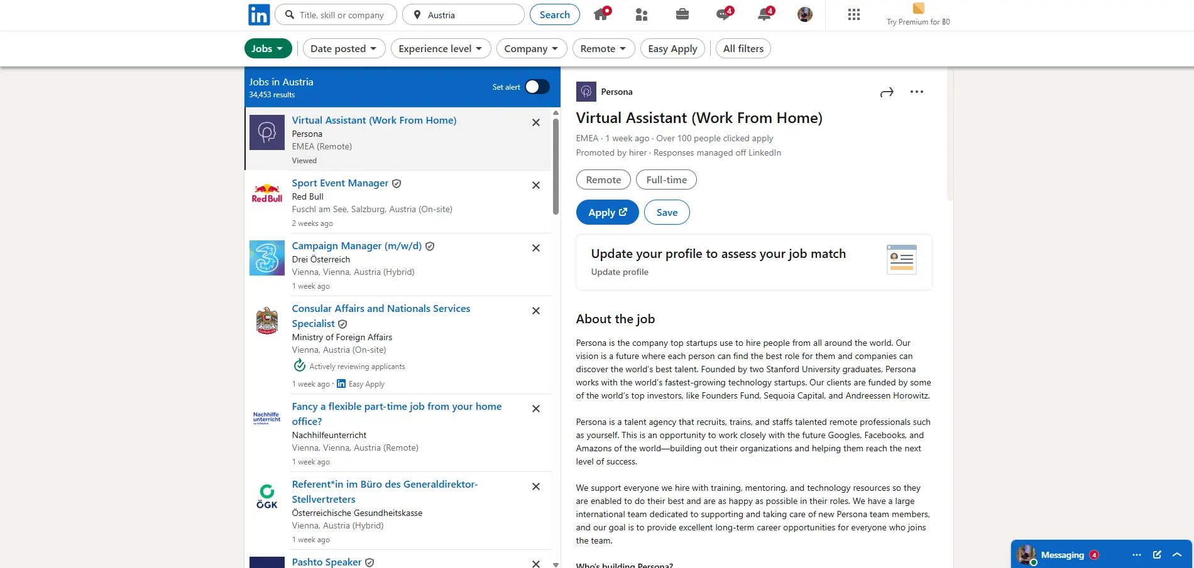This screenshot has height=568, width=1194.
Task: Open messaging panel options ellipsis
Action: (1137, 555)
